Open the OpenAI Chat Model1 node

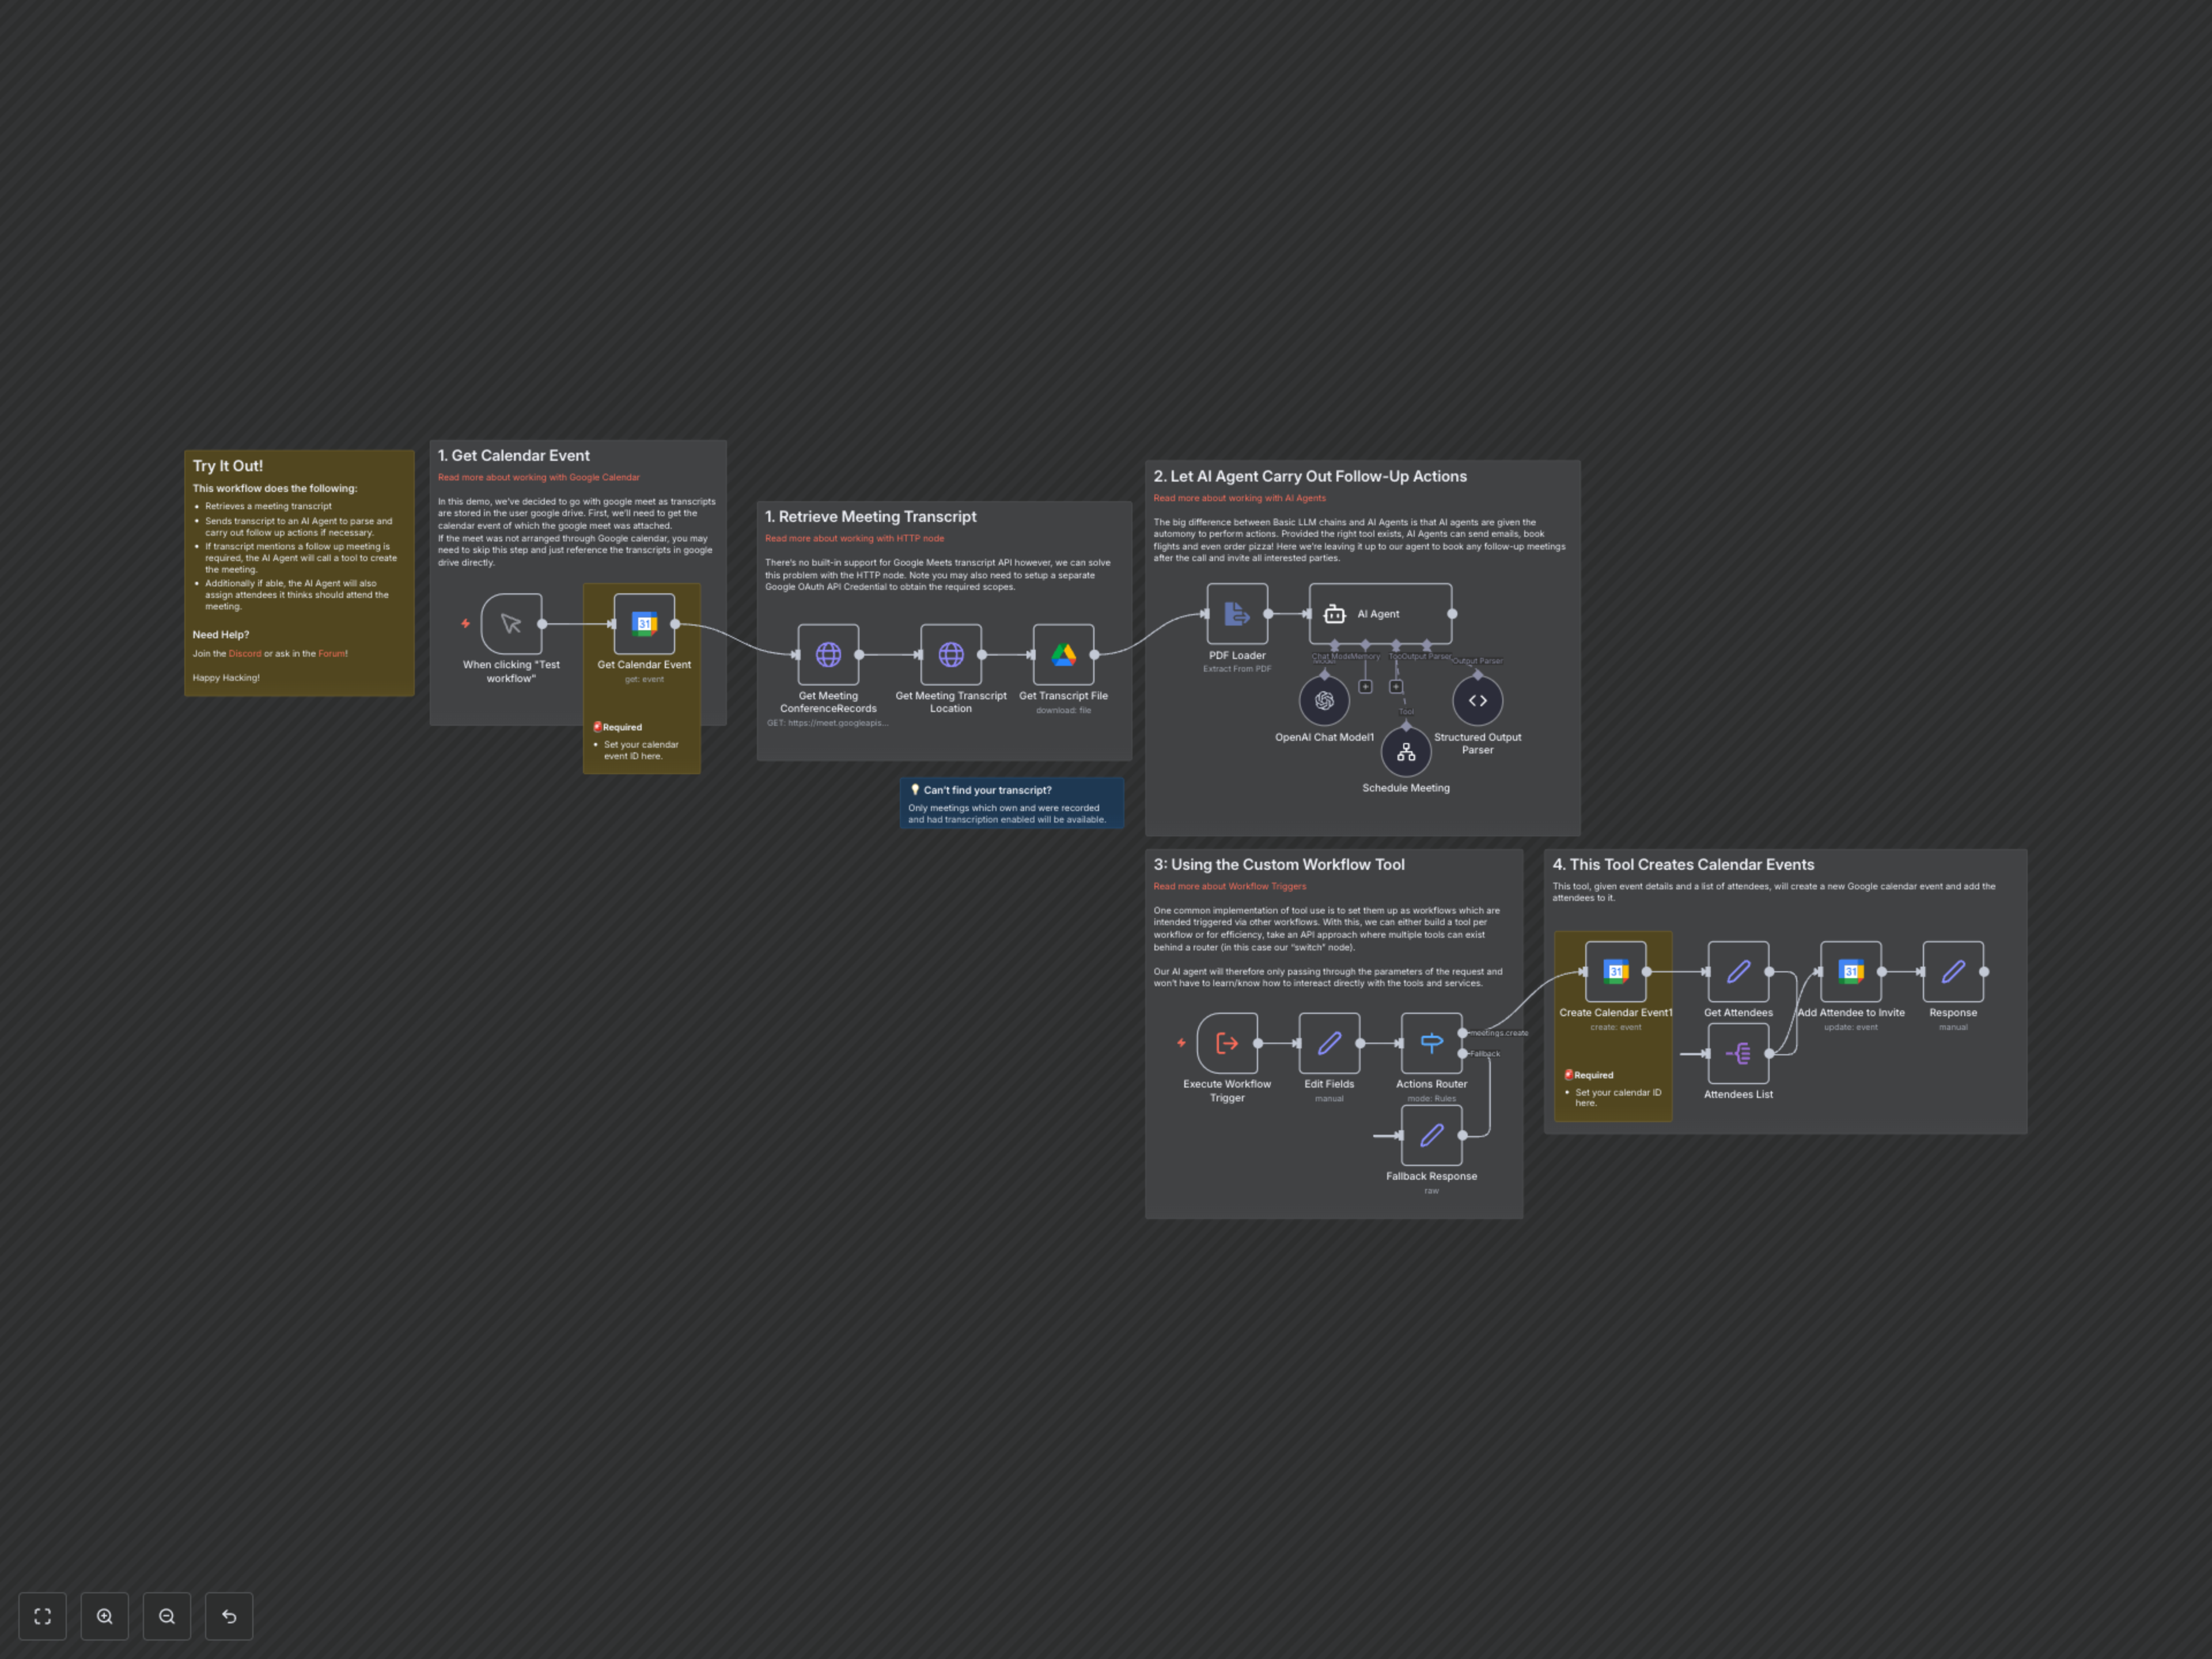click(1324, 699)
